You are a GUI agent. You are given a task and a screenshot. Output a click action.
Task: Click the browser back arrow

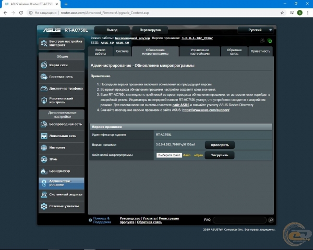5,12
